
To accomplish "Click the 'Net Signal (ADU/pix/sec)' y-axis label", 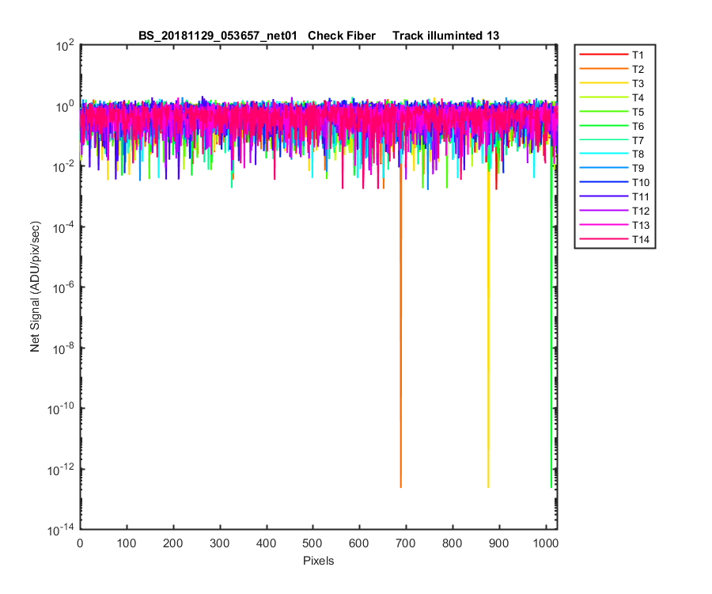I will click(35, 287).
